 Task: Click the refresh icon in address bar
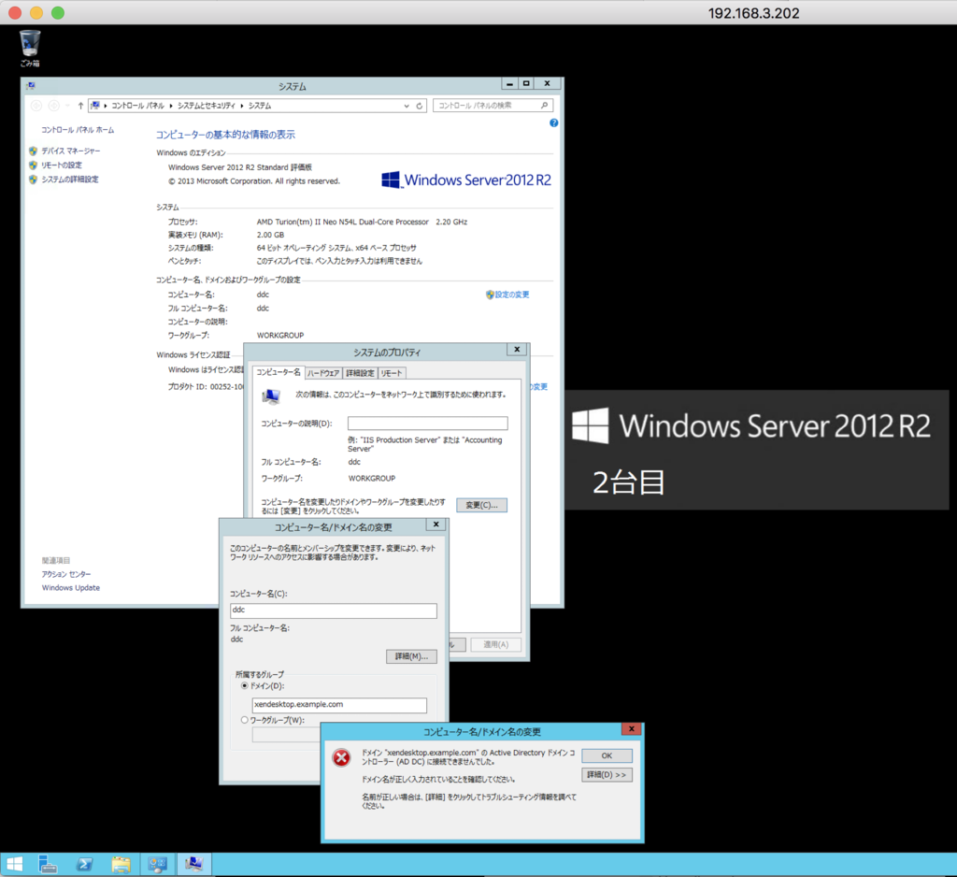(x=420, y=106)
